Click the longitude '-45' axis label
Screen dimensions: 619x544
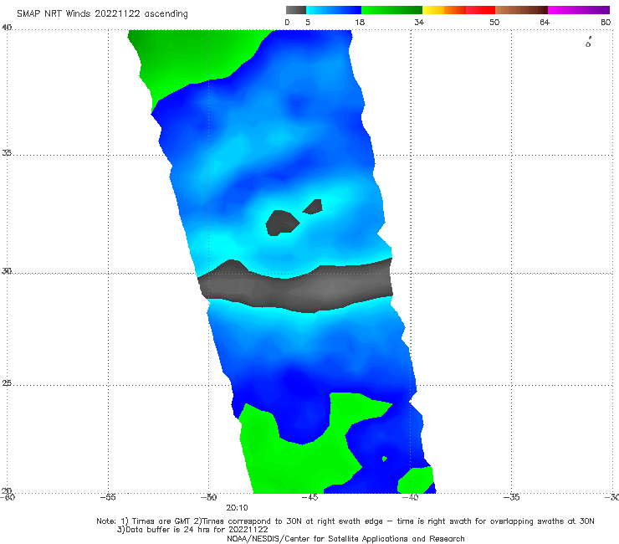[x=309, y=497]
